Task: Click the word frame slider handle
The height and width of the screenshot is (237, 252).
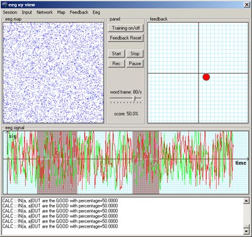Action: coord(135,98)
